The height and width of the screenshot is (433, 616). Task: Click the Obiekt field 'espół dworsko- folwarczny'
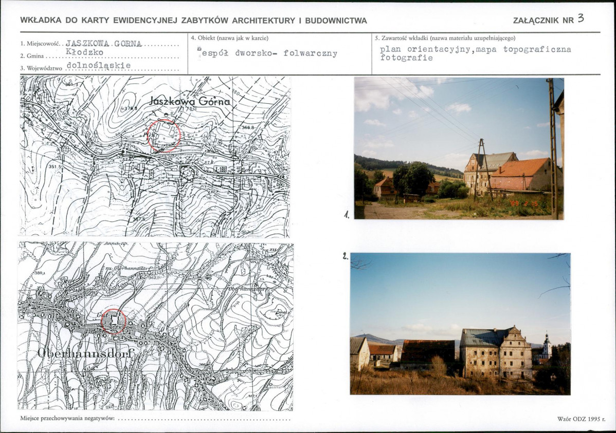pos(267,53)
